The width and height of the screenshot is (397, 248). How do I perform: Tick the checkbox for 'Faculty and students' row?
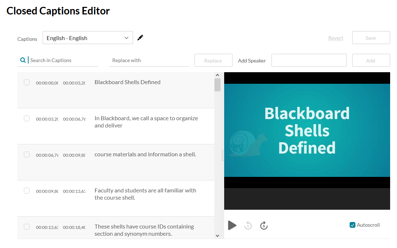tap(27, 191)
